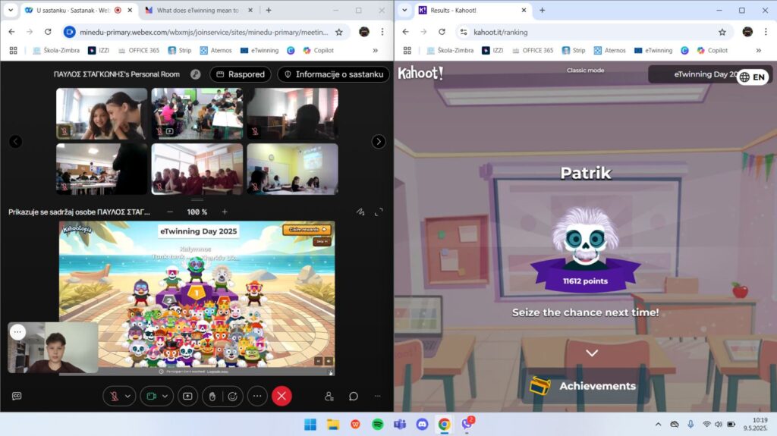The height and width of the screenshot is (436, 777).
Task: Open the Raspored layout button
Action: [241, 74]
